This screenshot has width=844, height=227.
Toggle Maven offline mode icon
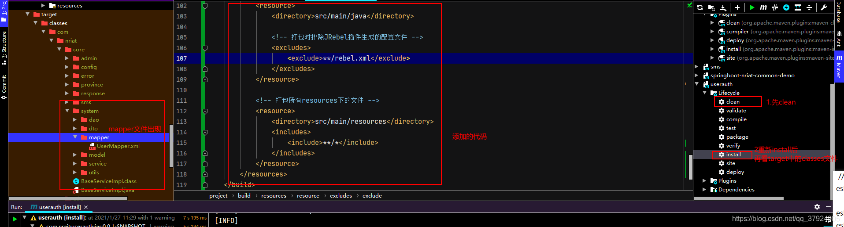pyautogui.click(x=786, y=7)
